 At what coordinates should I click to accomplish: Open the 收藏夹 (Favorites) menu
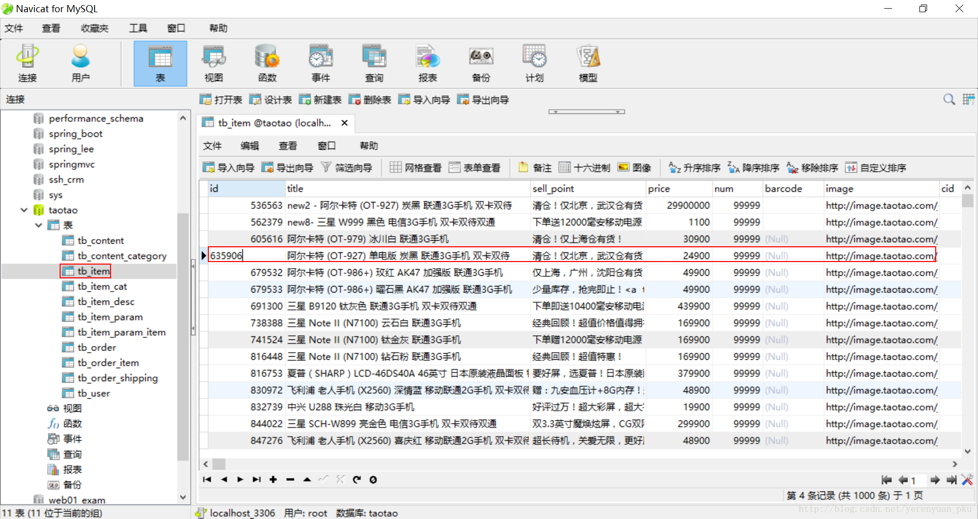[x=95, y=28]
